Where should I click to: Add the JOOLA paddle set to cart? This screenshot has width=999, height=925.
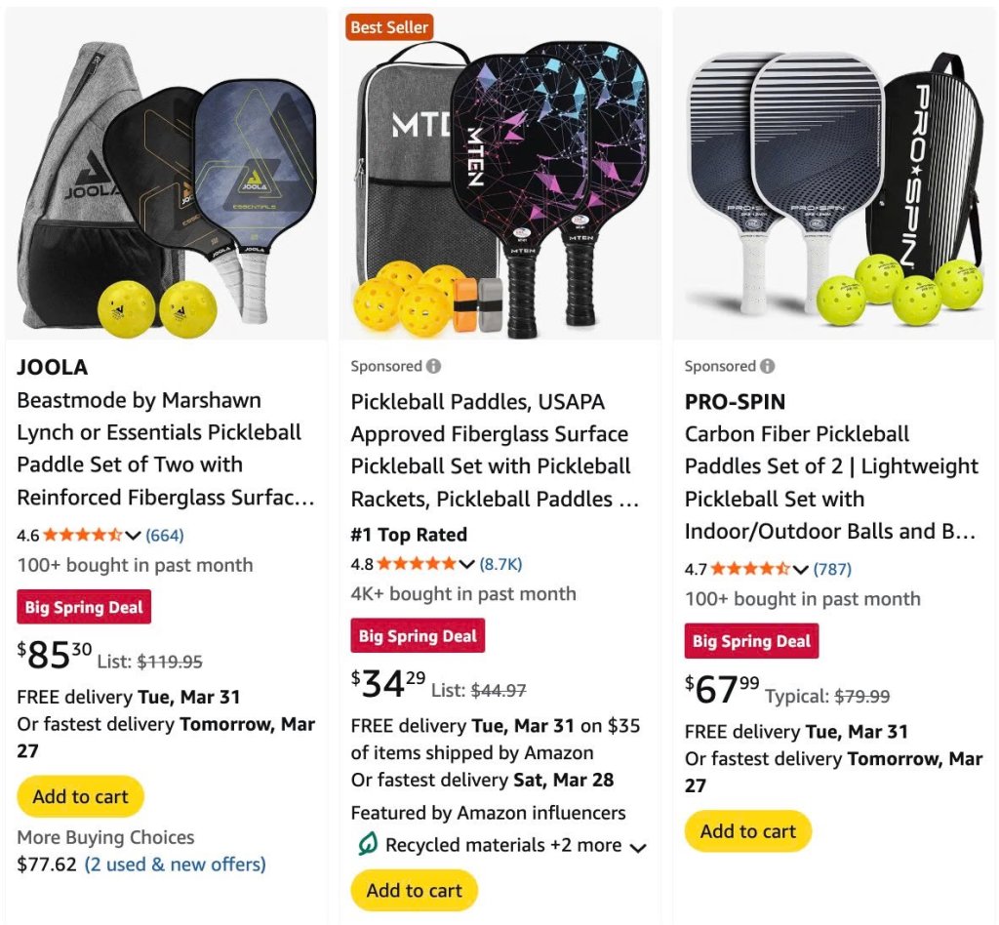(80, 796)
